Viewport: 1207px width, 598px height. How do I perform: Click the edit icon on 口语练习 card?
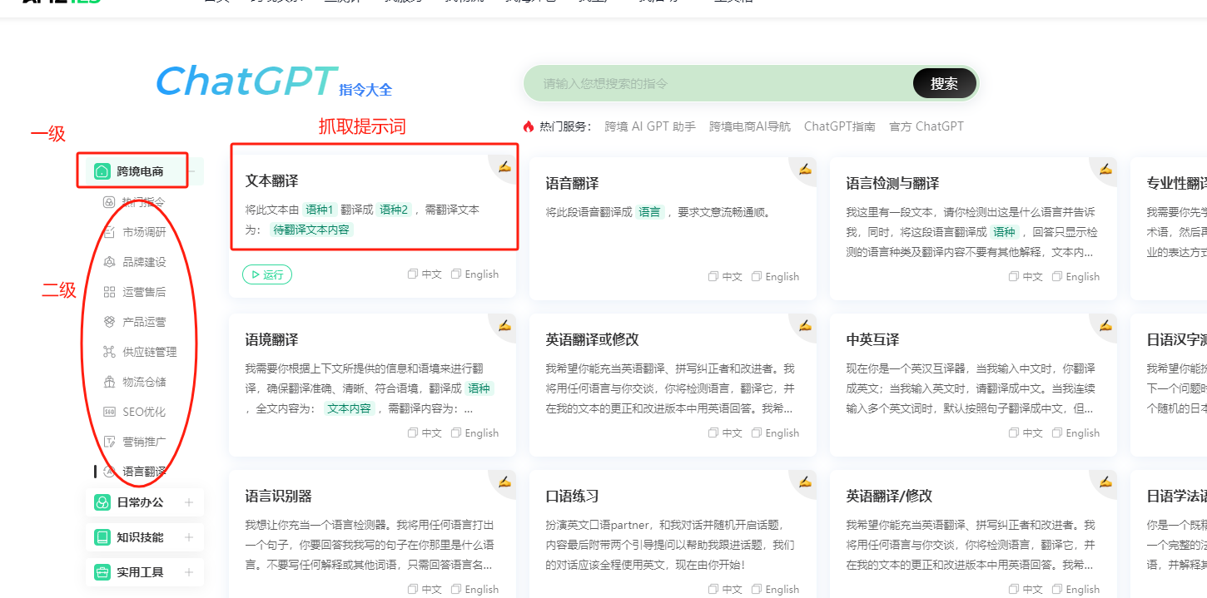point(805,482)
